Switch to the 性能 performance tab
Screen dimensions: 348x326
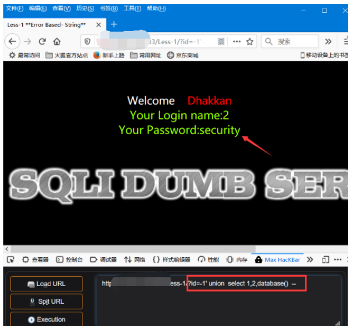point(208,259)
